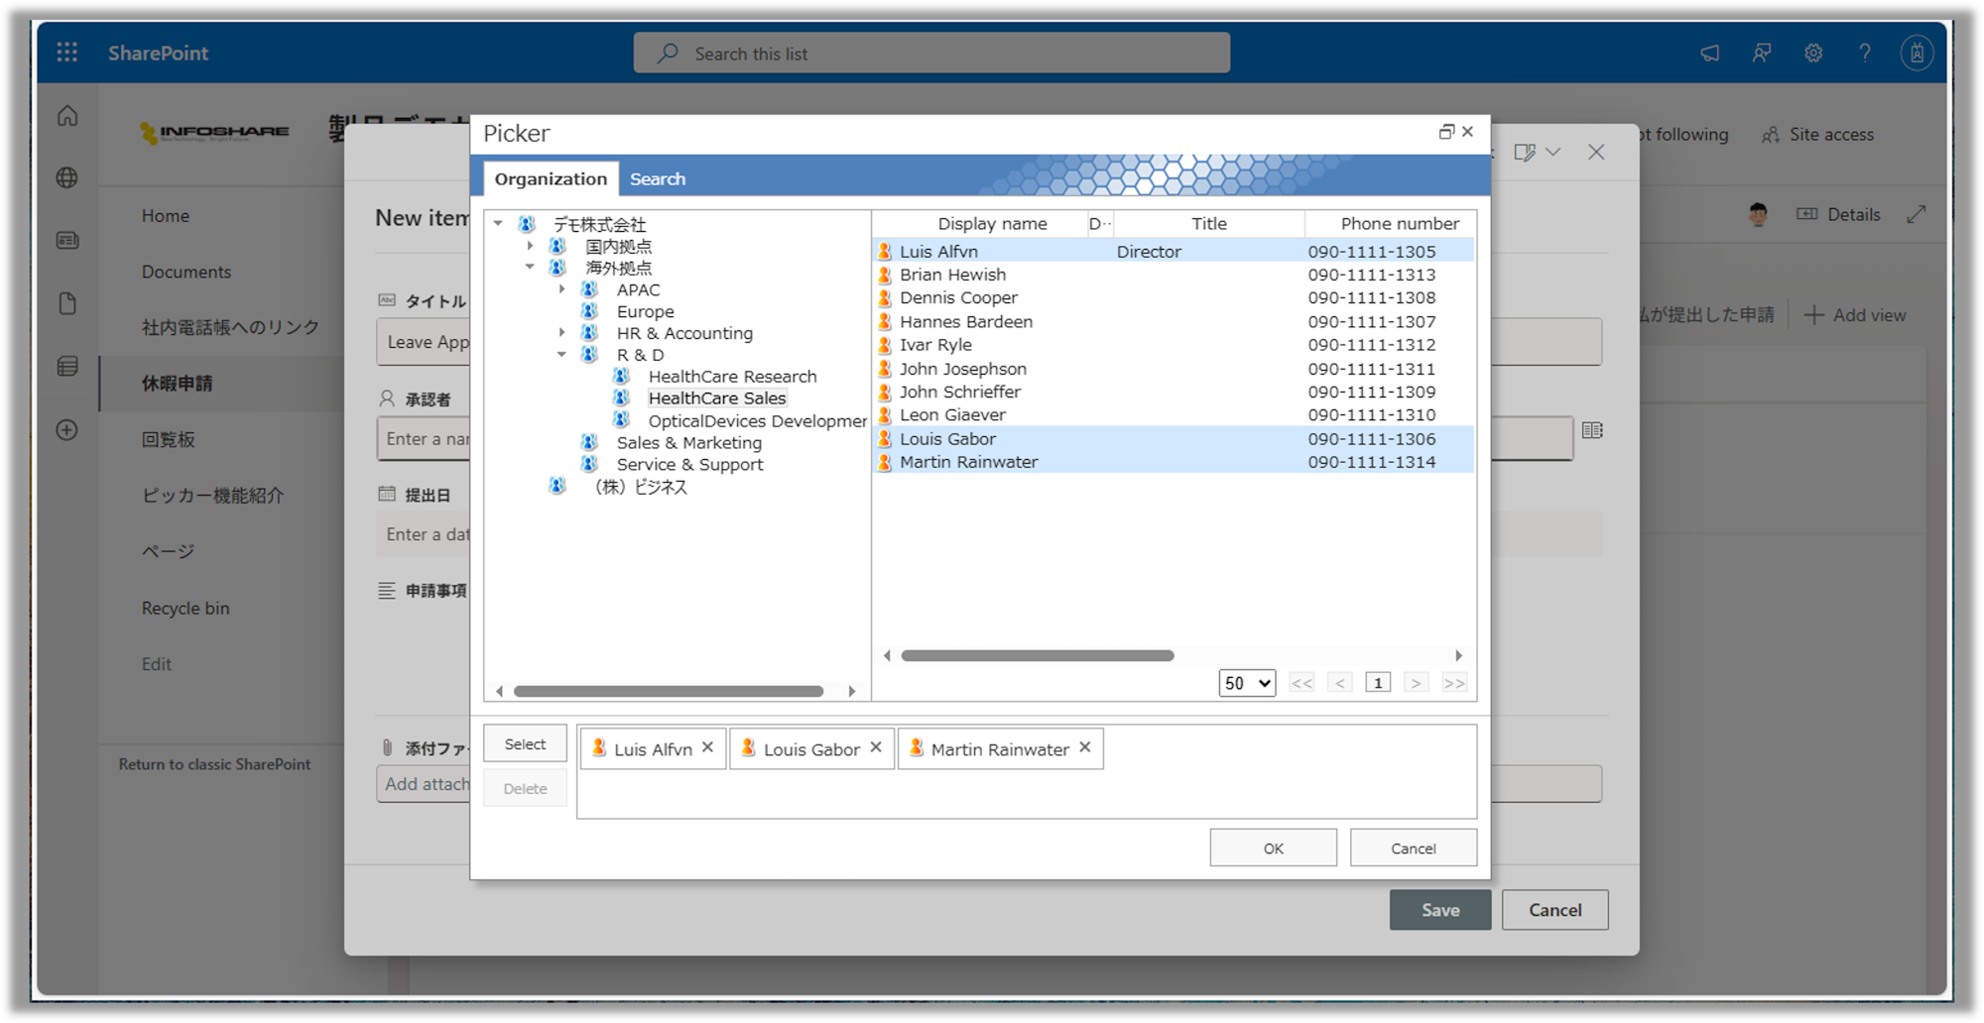Screen dimensions: 1984x1023
Task: Select the Organization tab
Action: click(551, 179)
